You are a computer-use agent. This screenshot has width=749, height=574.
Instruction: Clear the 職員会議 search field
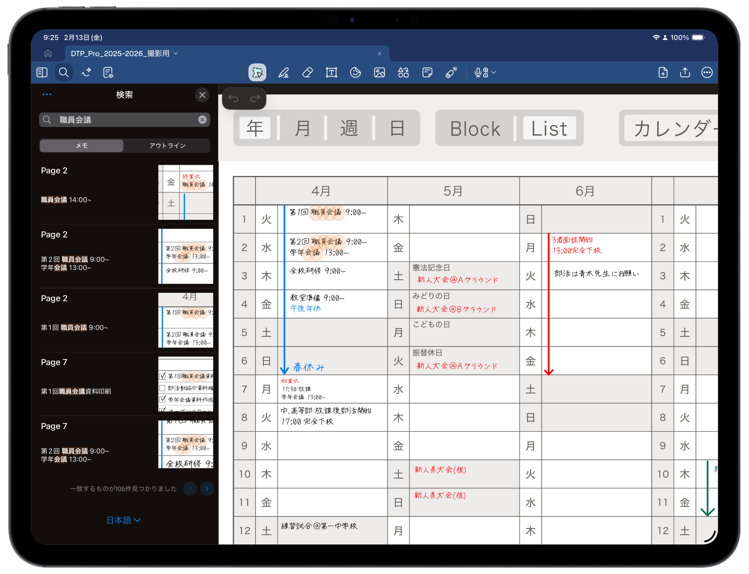(x=202, y=120)
